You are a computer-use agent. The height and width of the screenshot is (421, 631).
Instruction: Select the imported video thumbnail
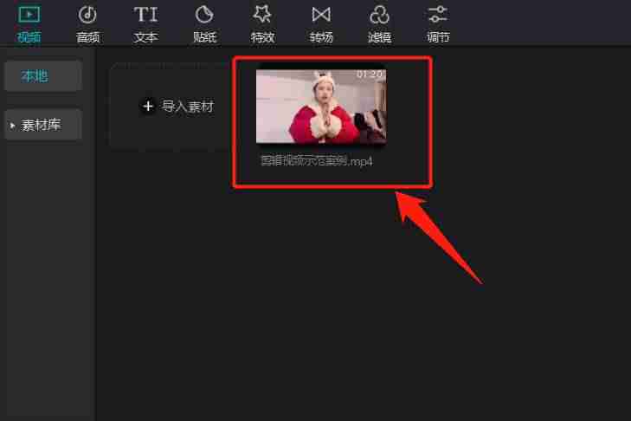click(321, 107)
